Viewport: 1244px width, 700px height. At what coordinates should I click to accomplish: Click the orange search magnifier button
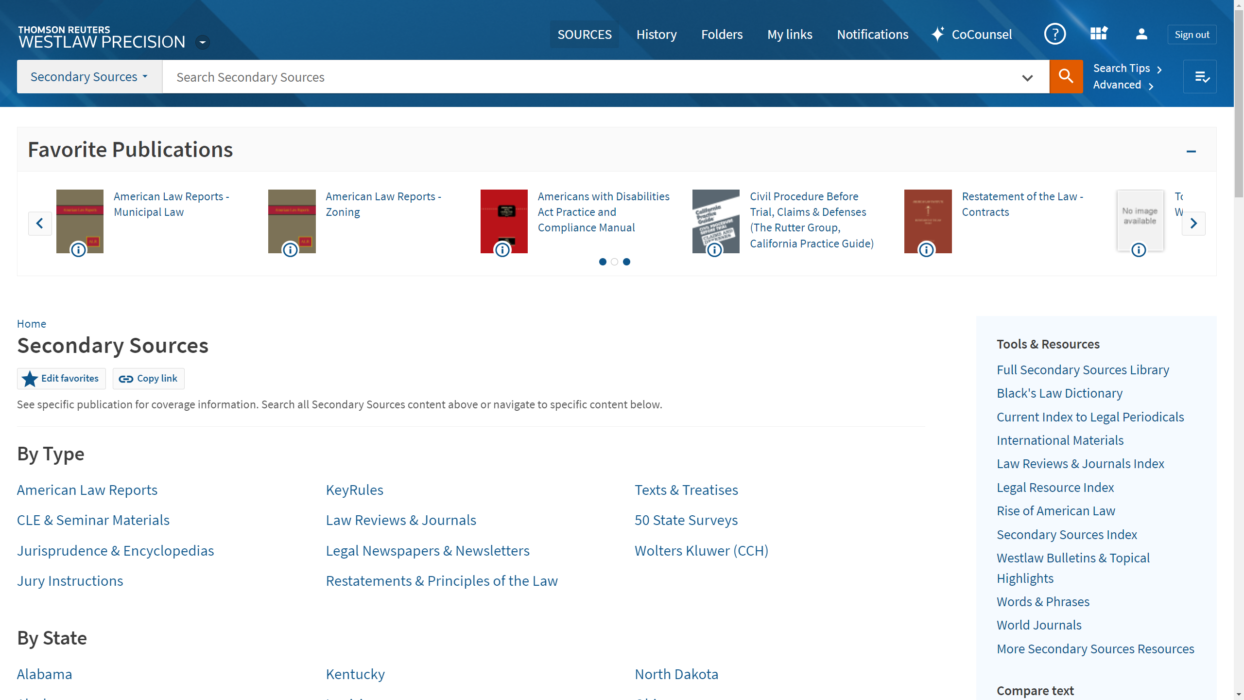point(1066,76)
